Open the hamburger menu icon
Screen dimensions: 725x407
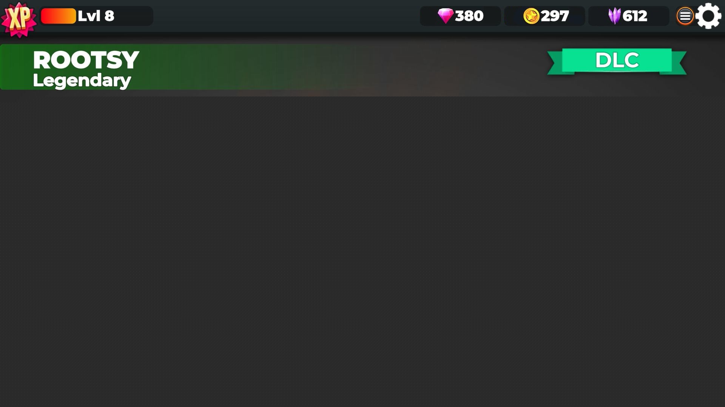685,16
